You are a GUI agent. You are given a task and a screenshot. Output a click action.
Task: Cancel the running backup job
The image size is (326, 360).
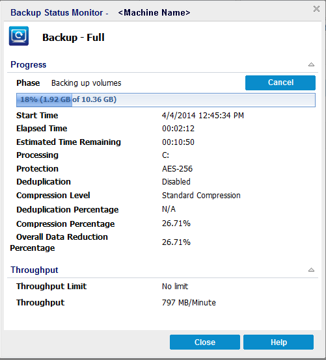[280, 83]
